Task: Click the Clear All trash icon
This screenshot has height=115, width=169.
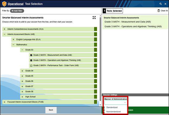Action: click(158, 11)
